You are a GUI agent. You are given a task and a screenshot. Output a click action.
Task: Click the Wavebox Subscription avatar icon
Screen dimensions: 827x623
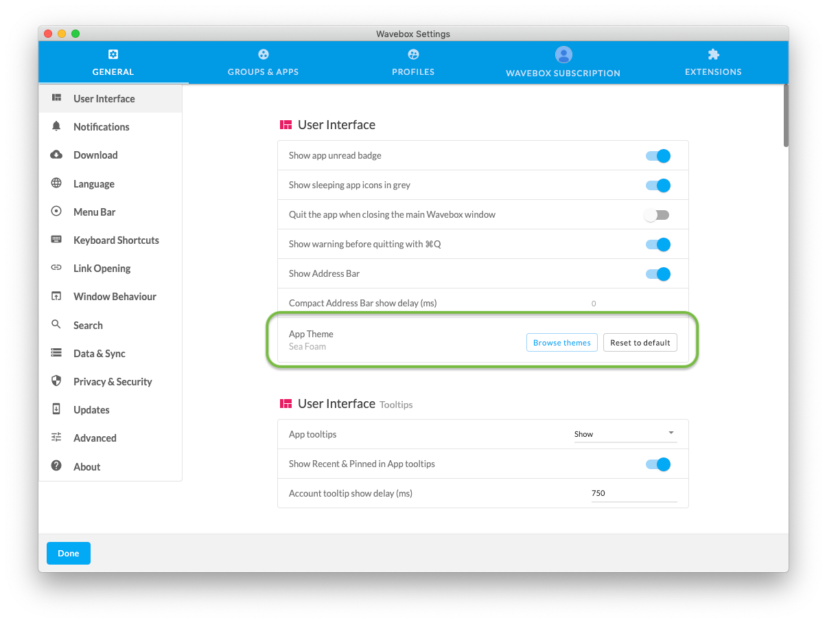[x=563, y=54]
